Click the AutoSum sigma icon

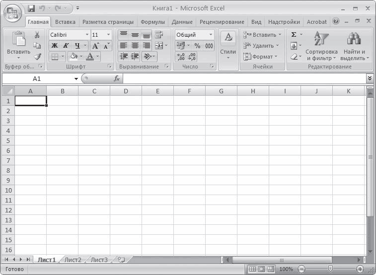point(294,35)
